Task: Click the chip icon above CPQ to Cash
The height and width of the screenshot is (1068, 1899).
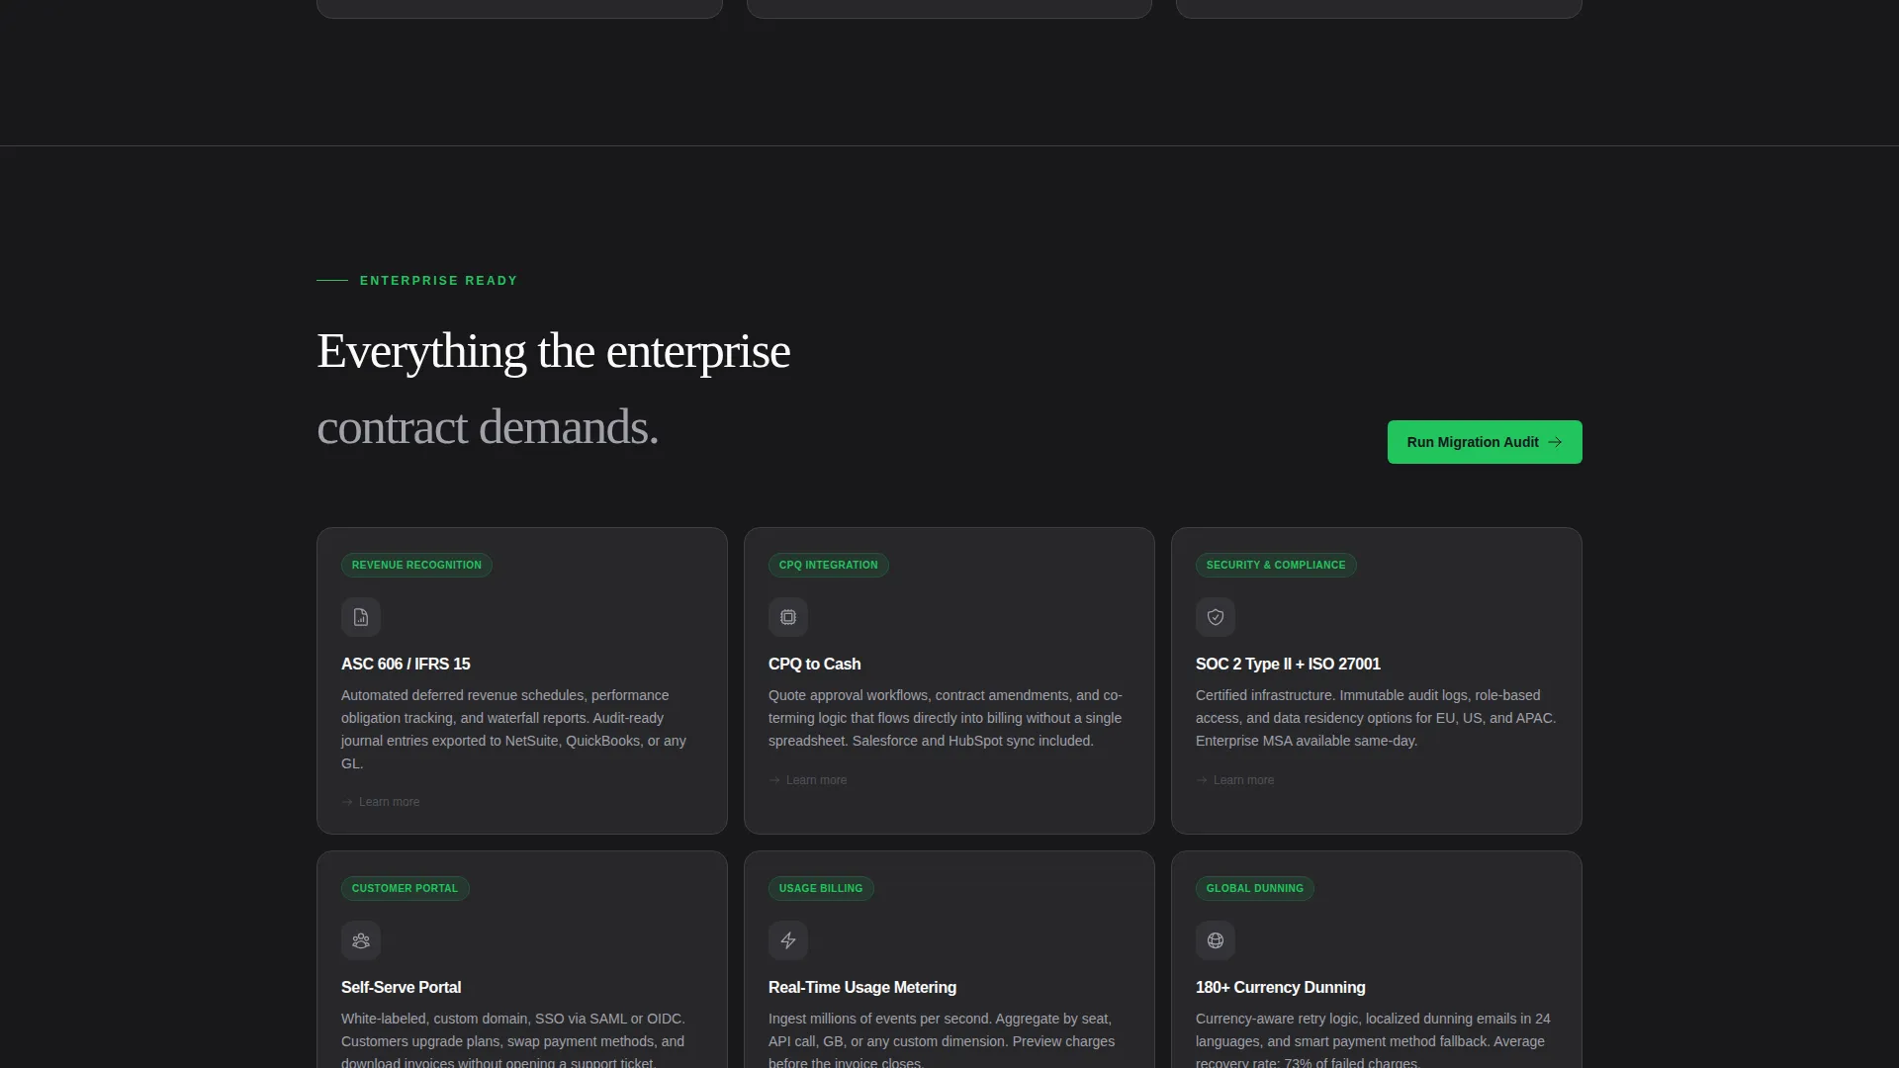Action: click(788, 617)
